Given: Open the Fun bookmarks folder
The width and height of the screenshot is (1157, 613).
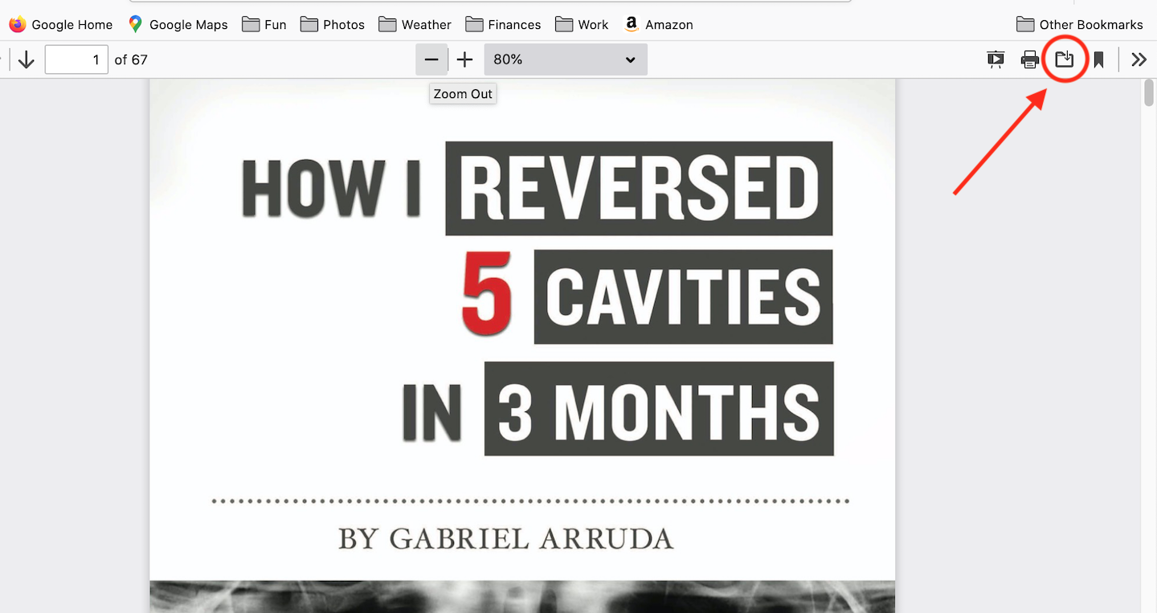Looking at the screenshot, I should click(x=264, y=24).
